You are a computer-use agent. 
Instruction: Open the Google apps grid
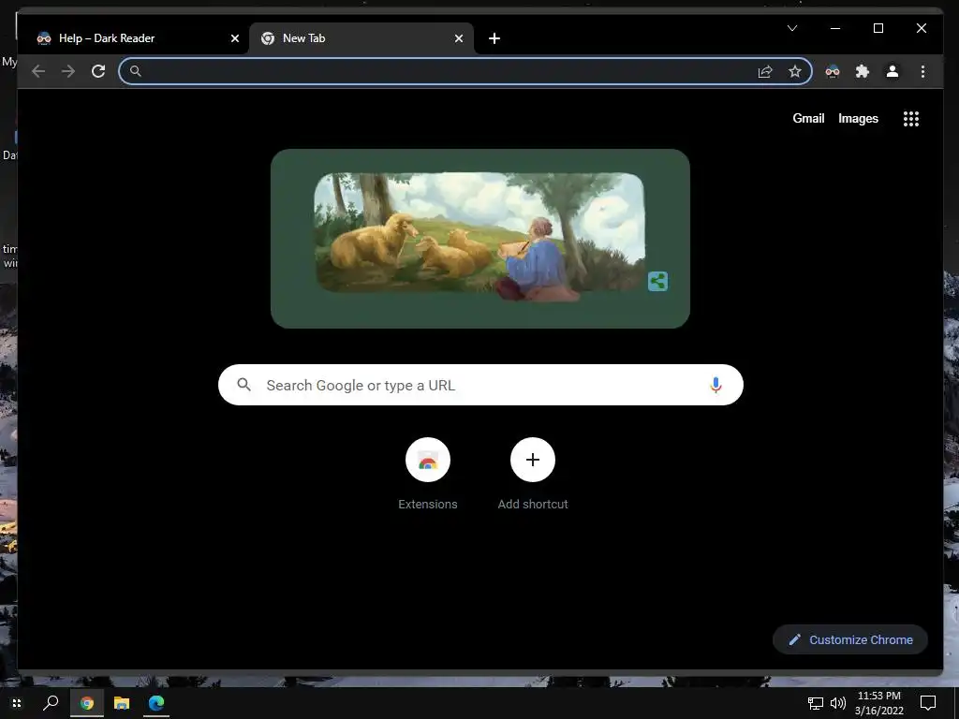[911, 119]
